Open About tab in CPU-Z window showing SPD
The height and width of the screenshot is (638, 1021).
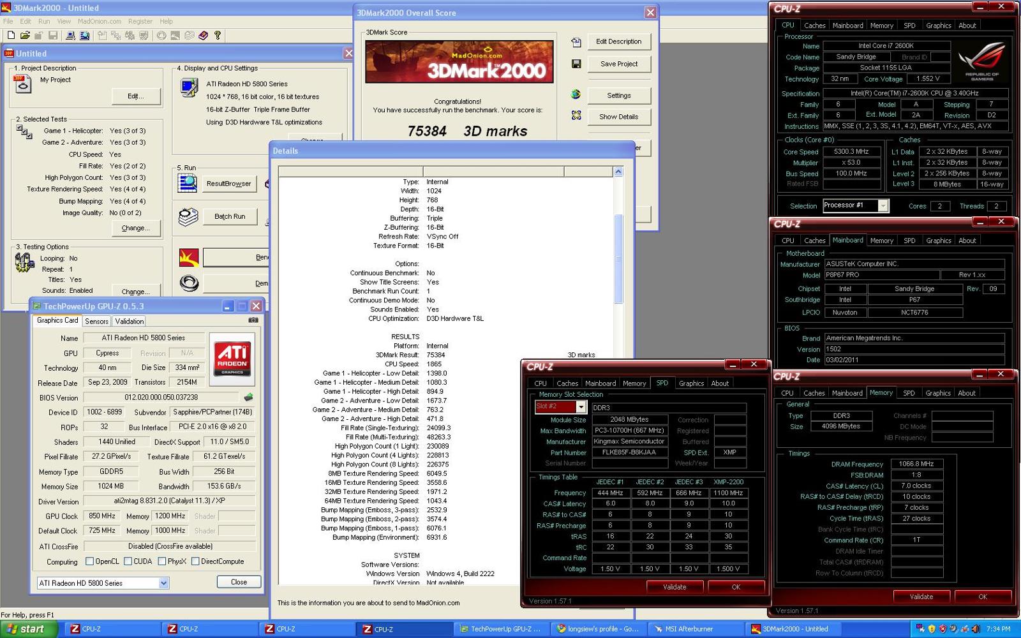(720, 383)
